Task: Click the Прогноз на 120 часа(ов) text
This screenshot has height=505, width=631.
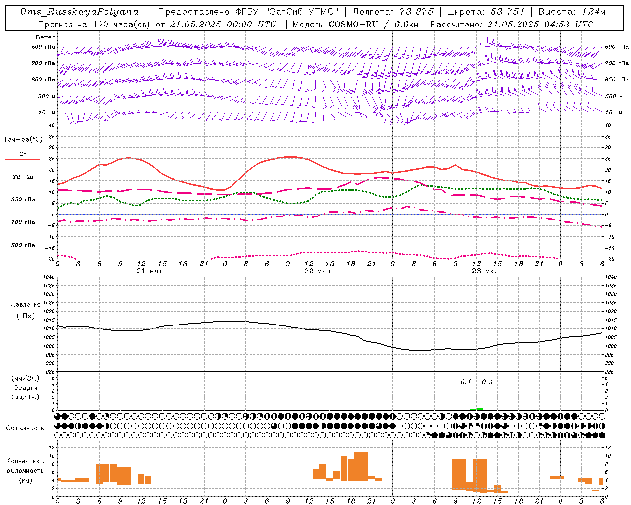Action: coord(95,24)
